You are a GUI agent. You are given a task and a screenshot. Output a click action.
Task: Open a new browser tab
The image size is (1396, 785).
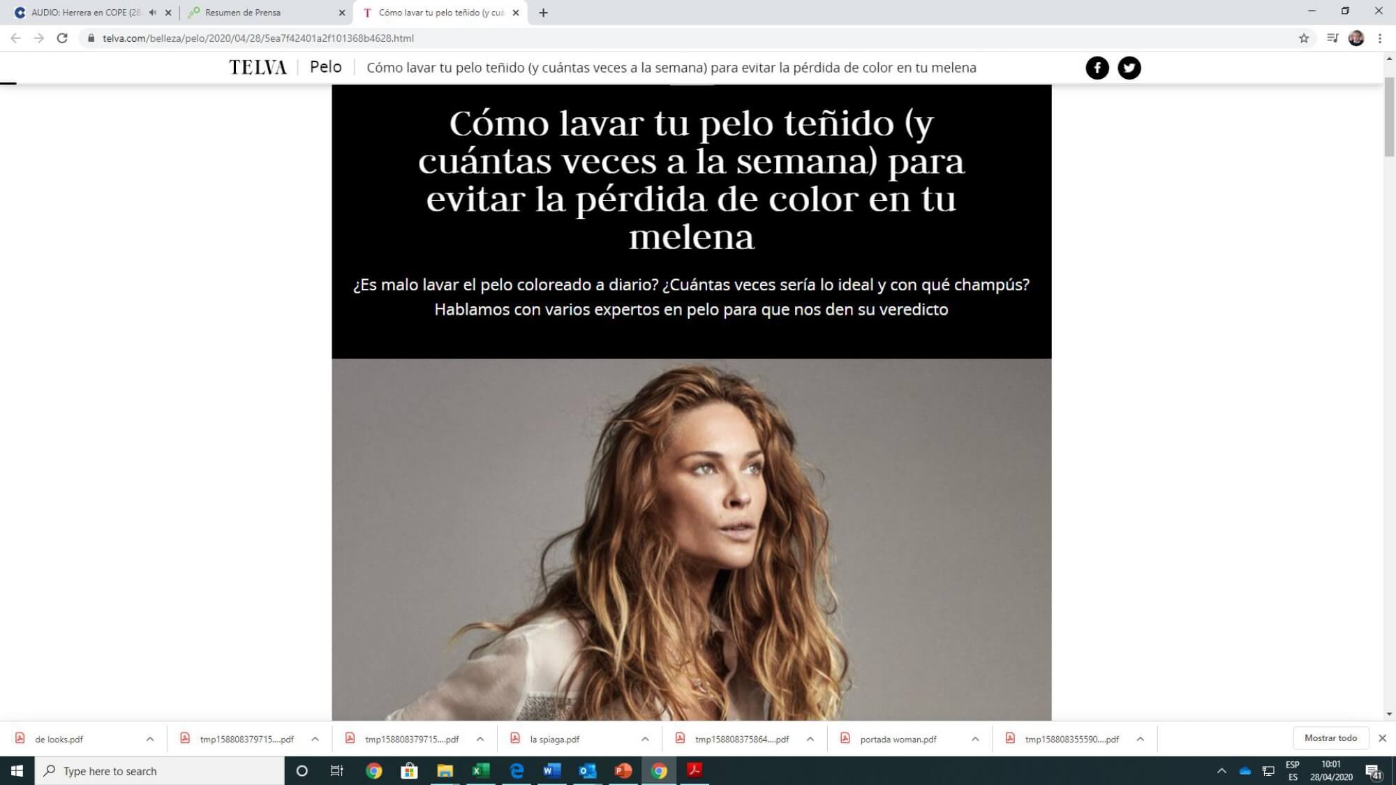tap(543, 13)
